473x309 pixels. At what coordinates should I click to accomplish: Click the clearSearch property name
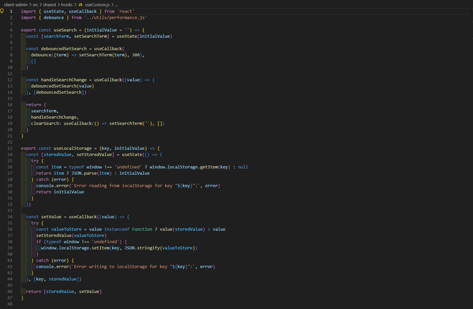point(45,123)
